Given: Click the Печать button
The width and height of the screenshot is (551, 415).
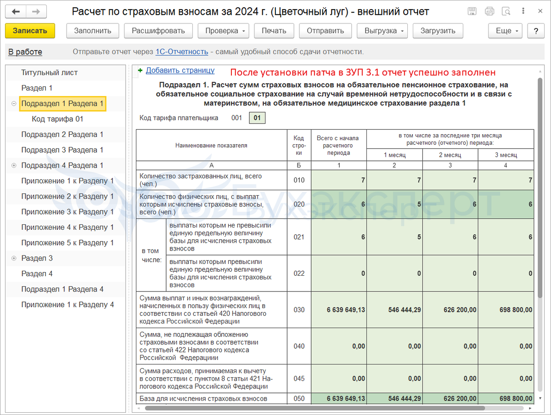Looking at the screenshot, I should coord(274,31).
